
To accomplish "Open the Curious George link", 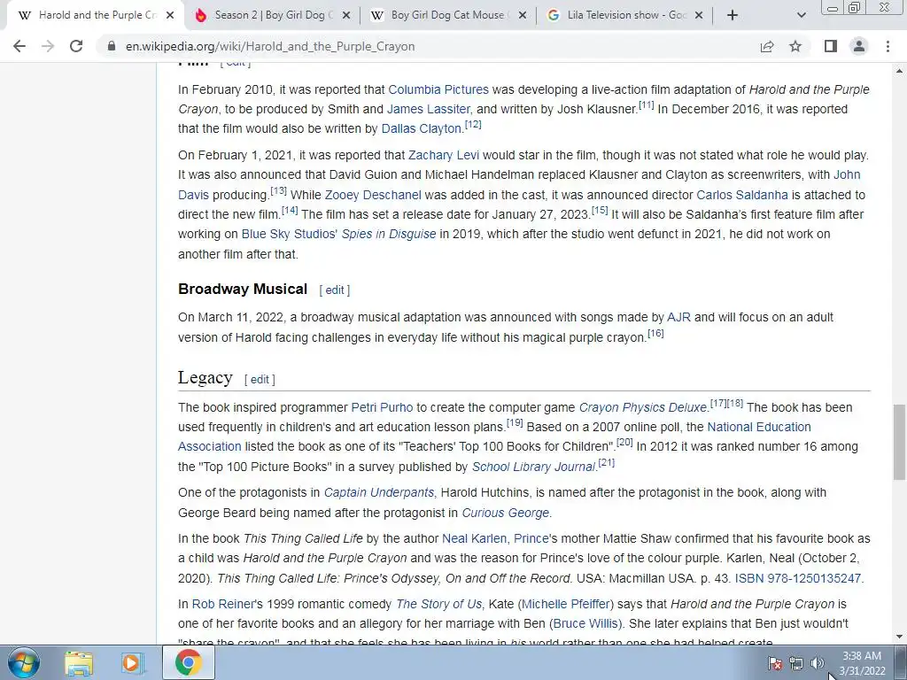I will pos(506,513).
